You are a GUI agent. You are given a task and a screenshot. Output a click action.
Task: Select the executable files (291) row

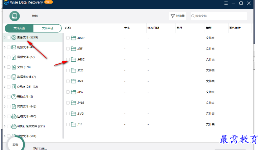click(33, 126)
